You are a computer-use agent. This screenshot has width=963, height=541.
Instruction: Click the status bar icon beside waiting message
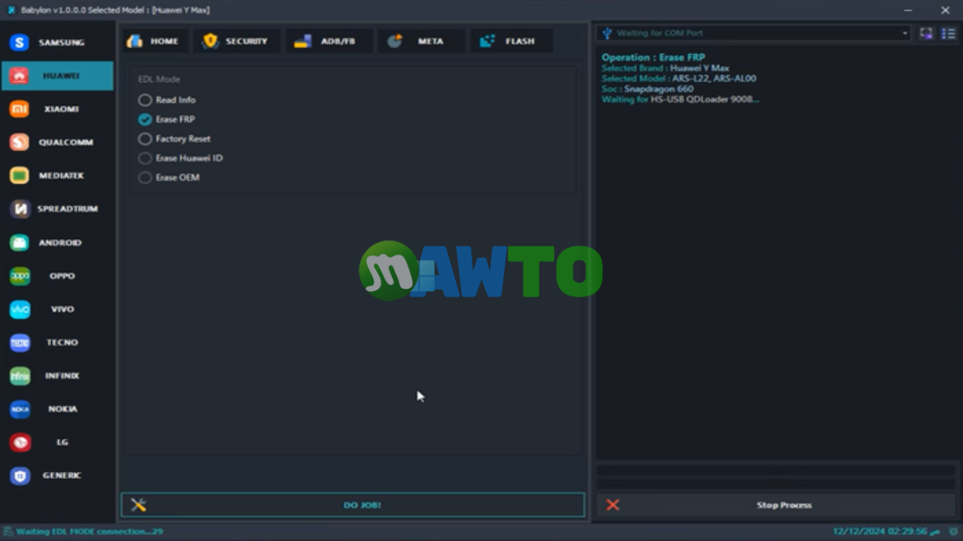point(8,531)
